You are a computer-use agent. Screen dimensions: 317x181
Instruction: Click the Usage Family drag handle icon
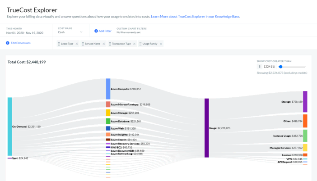tap(140, 44)
